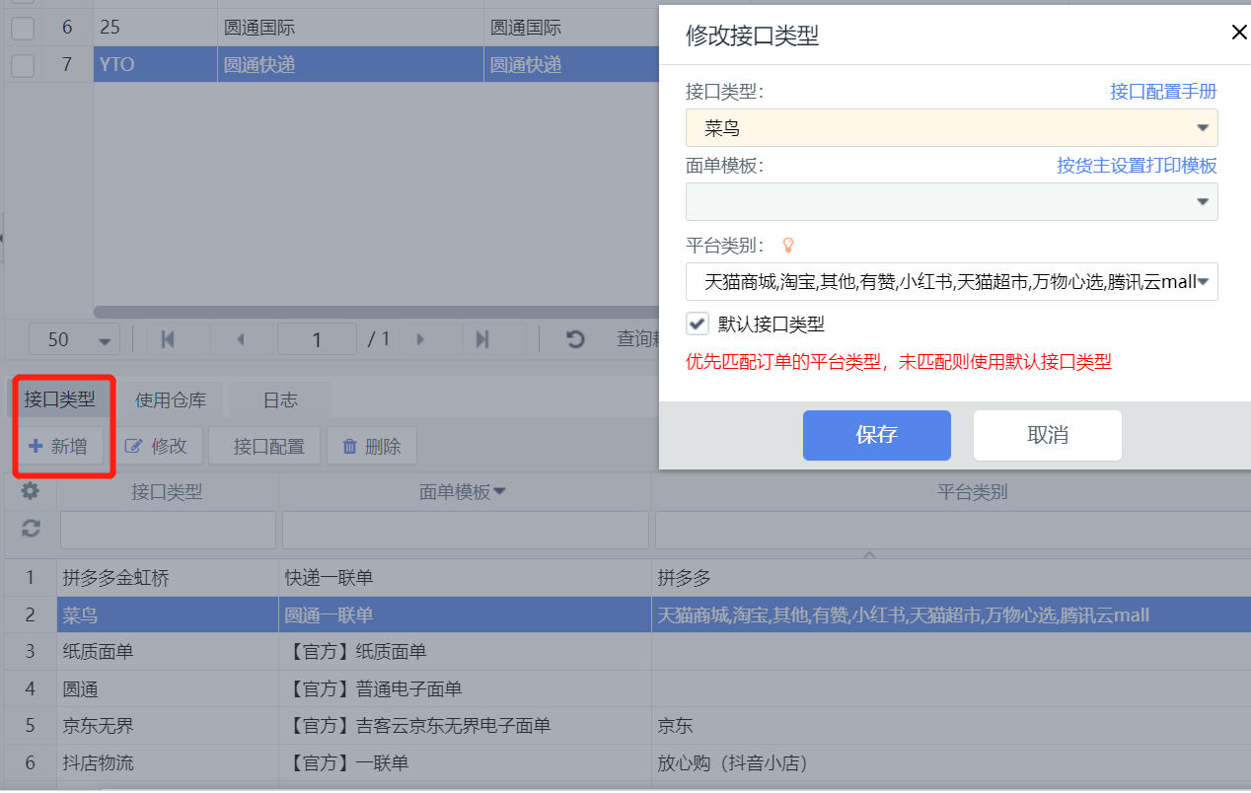Screen dimensions: 1251x793
Task: Click 【官方】普通电子面单 template cell
Action: tap(466, 688)
